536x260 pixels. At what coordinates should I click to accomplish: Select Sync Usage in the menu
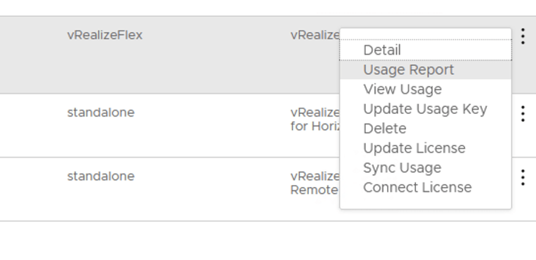pos(402,168)
